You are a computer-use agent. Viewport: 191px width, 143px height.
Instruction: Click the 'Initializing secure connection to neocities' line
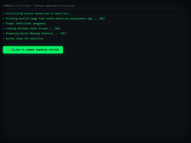[x=37, y=13]
